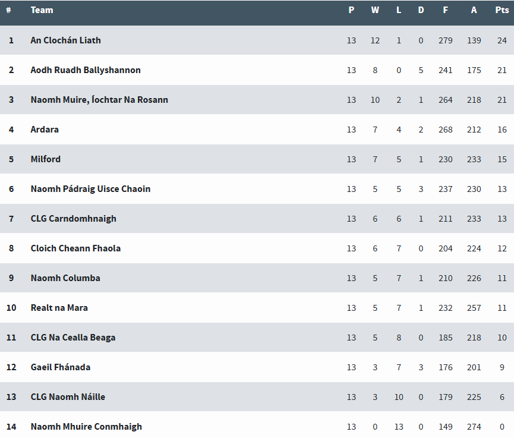The height and width of the screenshot is (438, 514).
Task: Open Naomh Pádraig Uisce Chaoin team
Action: pyautogui.click(x=90, y=189)
